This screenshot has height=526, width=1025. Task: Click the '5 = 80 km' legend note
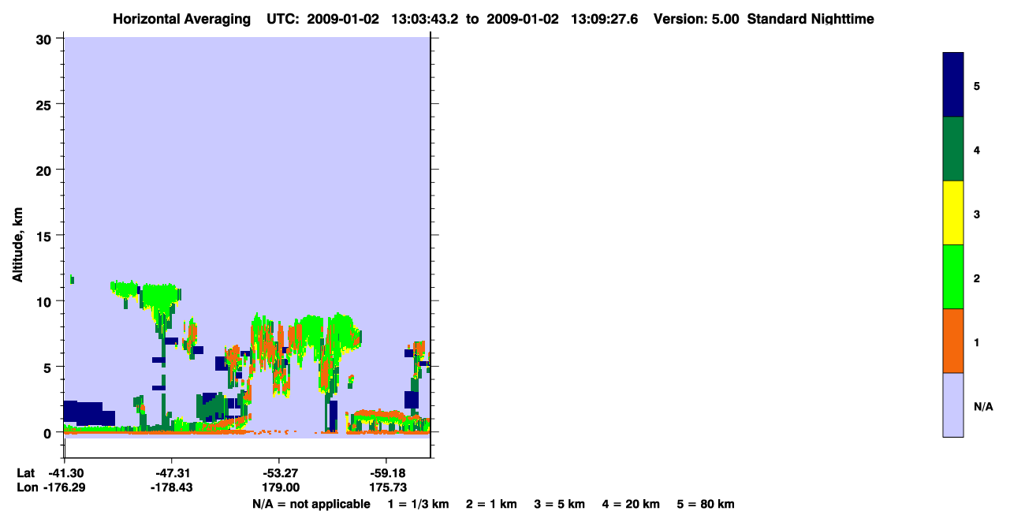point(706,504)
